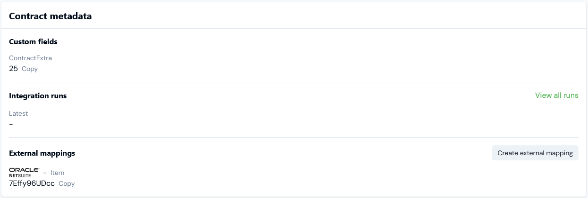Viewport: 588px width, 198px height.
Task: Click the dash separator before Item
Action: pyautogui.click(x=45, y=173)
